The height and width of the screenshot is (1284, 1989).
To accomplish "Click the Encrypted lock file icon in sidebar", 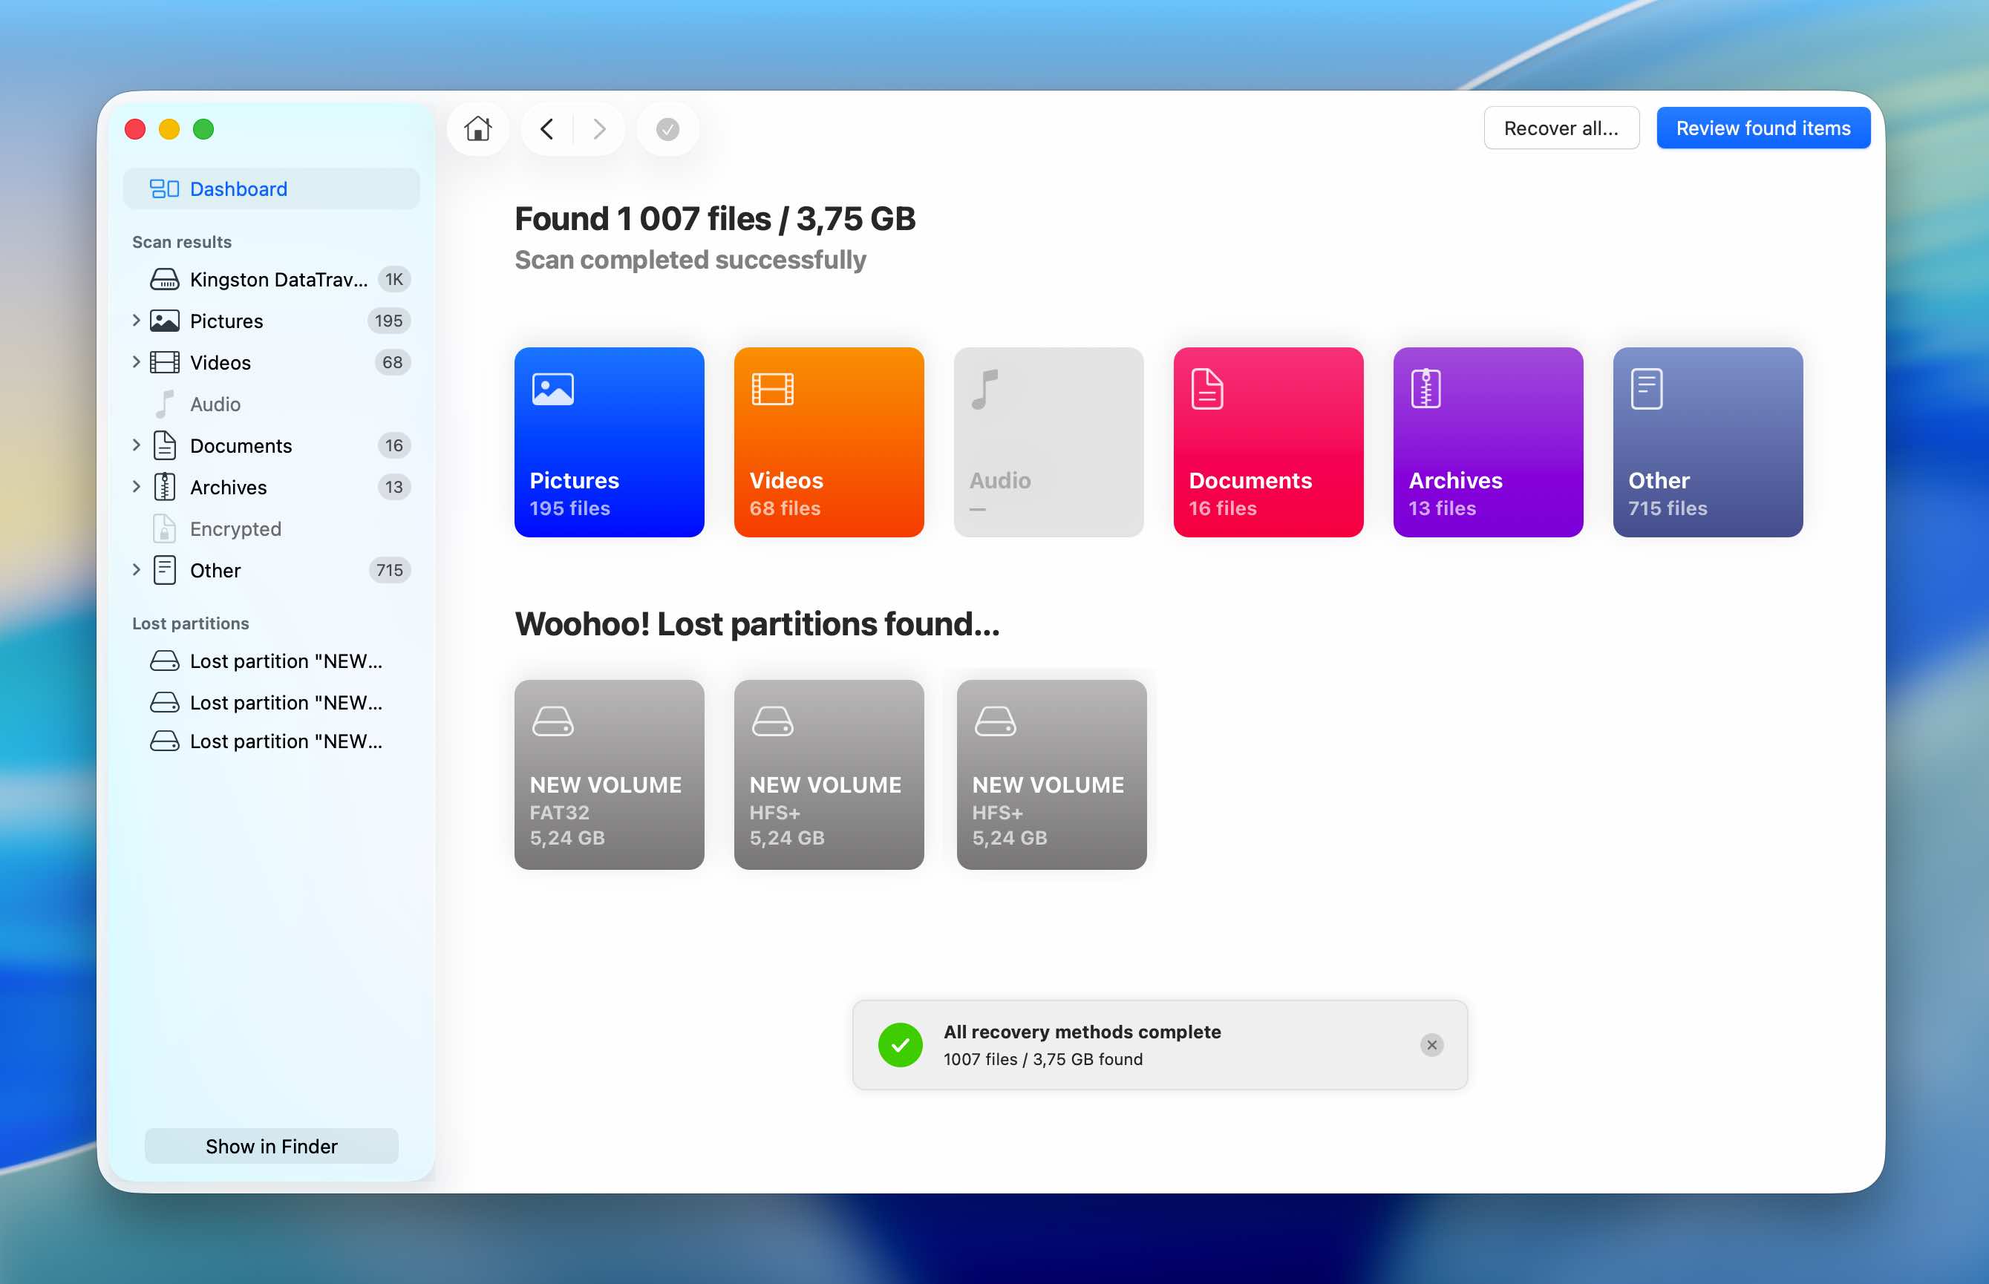I will pos(164,529).
